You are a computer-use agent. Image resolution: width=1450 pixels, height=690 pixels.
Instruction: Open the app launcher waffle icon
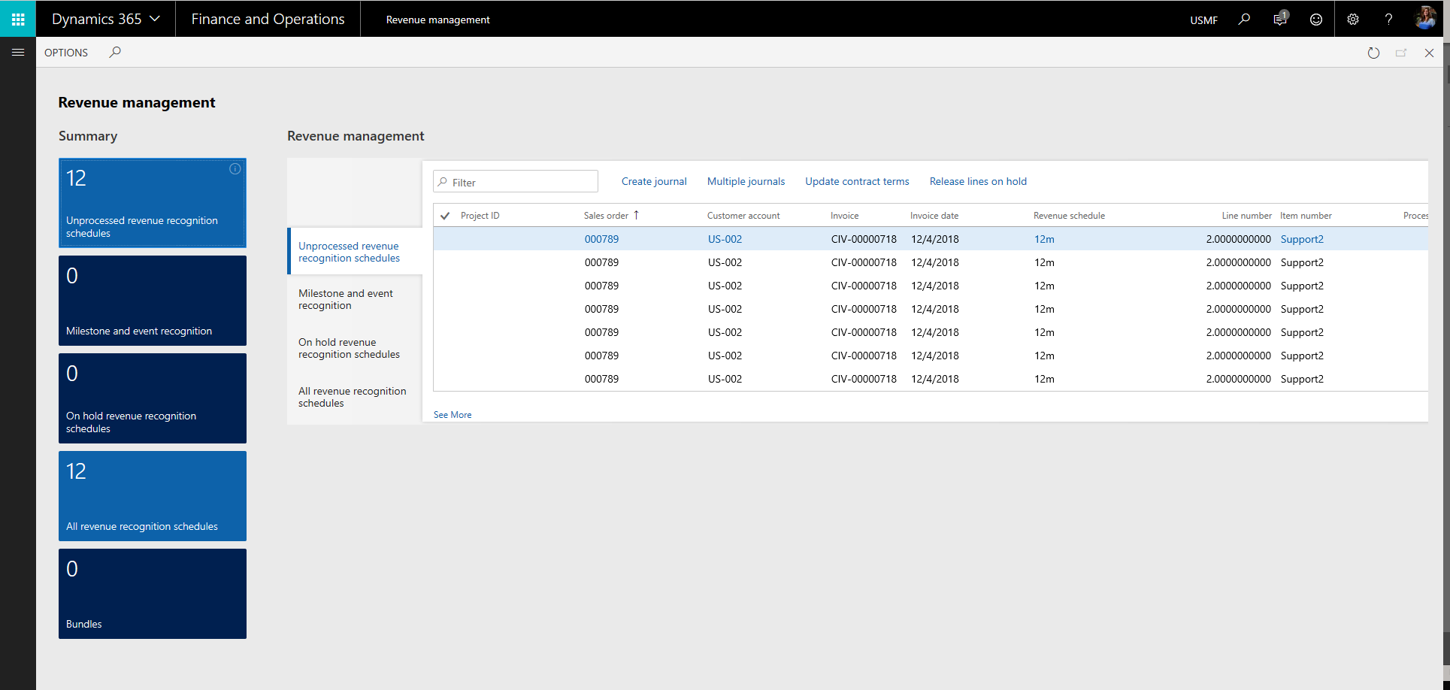click(x=18, y=19)
